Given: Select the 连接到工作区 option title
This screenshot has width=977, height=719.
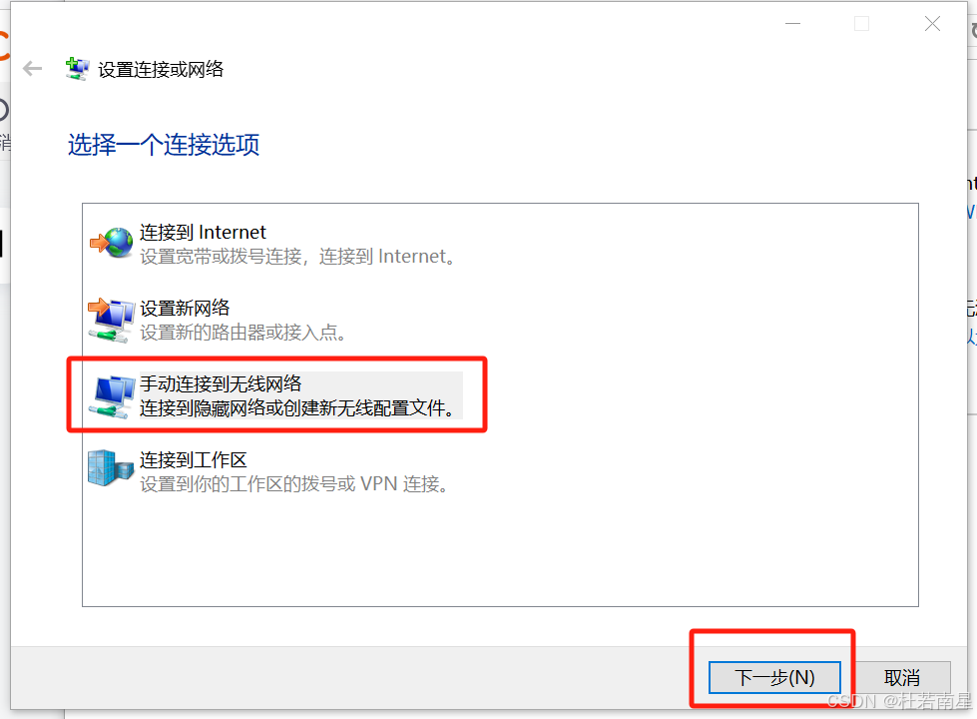Looking at the screenshot, I should [194, 460].
